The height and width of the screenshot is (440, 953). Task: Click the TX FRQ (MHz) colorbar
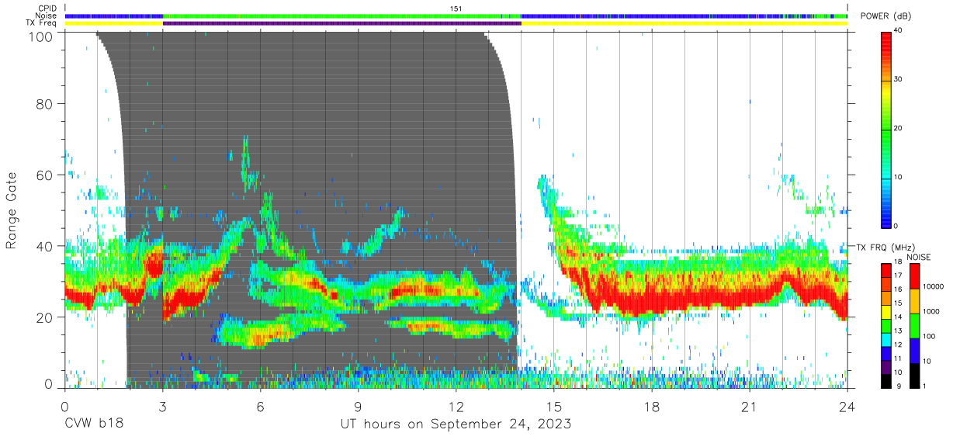coord(886,324)
